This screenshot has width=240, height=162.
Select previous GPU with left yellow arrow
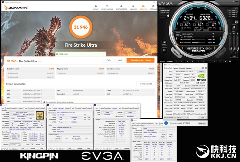pos(182,48)
